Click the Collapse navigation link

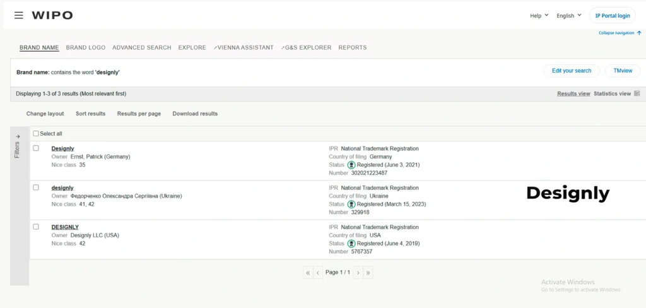(x=616, y=33)
